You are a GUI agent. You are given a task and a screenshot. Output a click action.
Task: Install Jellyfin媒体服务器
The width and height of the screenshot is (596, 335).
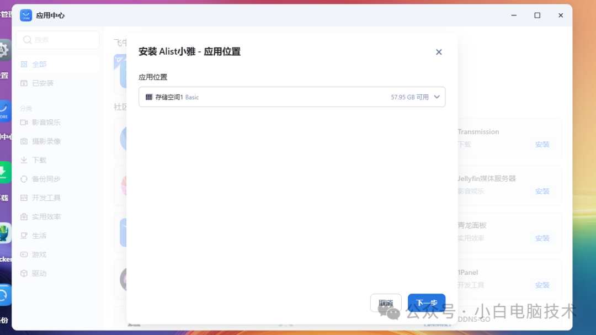tap(542, 192)
